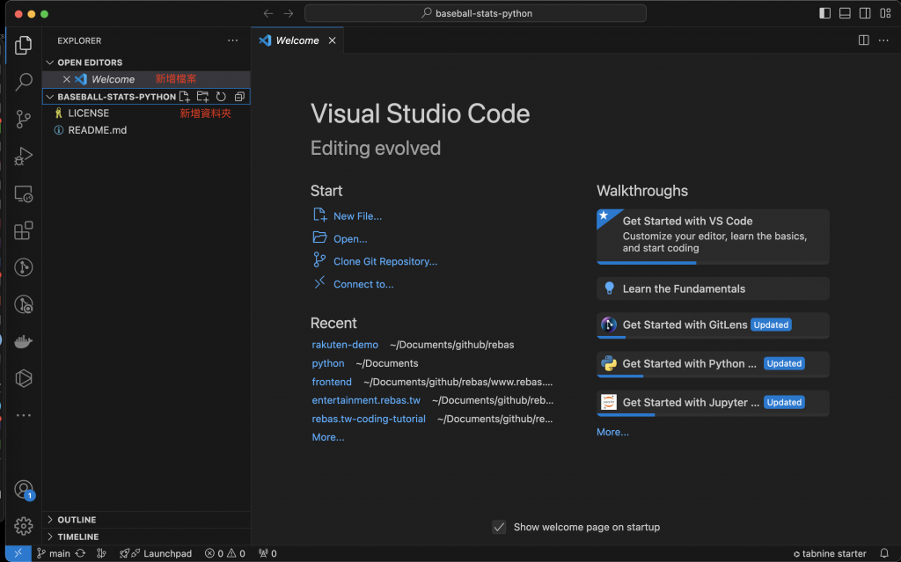Open the Search view in activity bar
901x562 pixels.
pos(24,83)
